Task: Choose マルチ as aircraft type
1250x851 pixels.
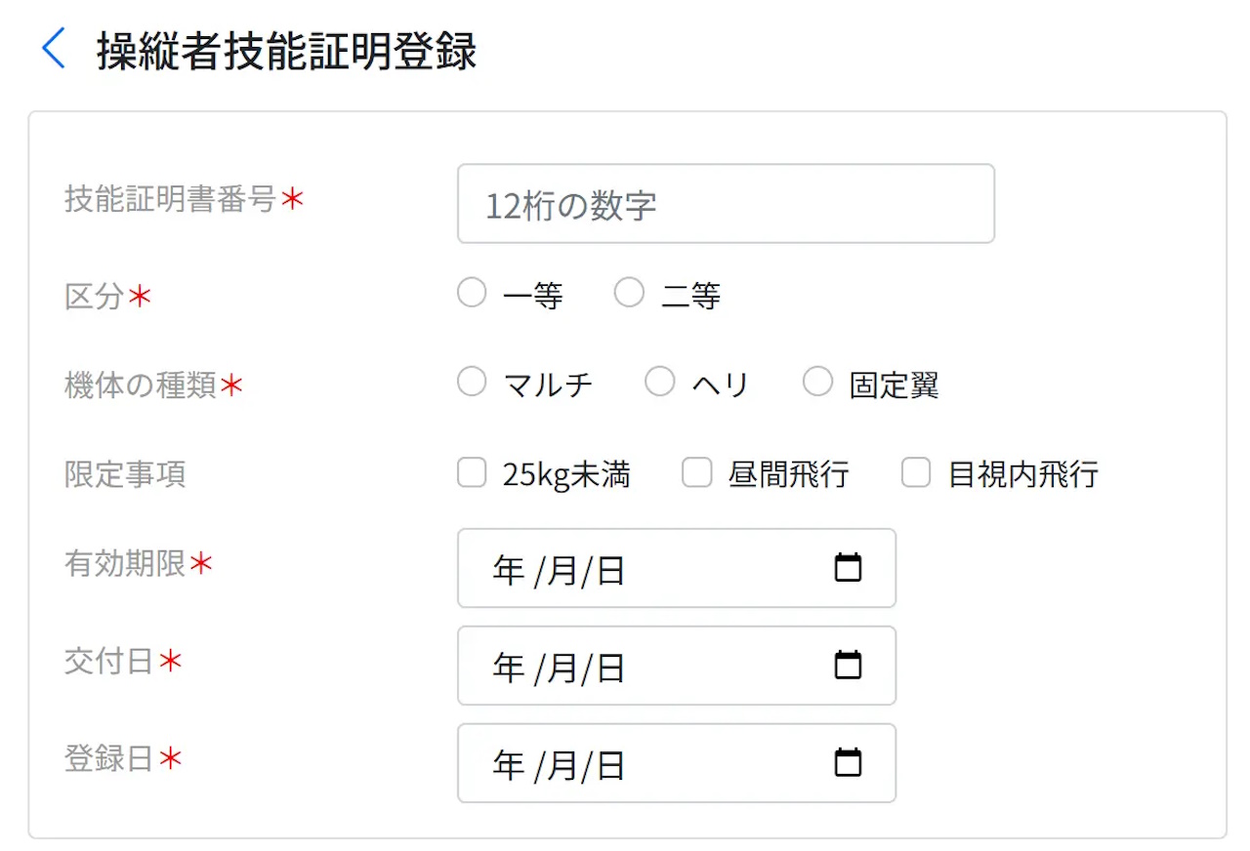Action: coord(472,383)
